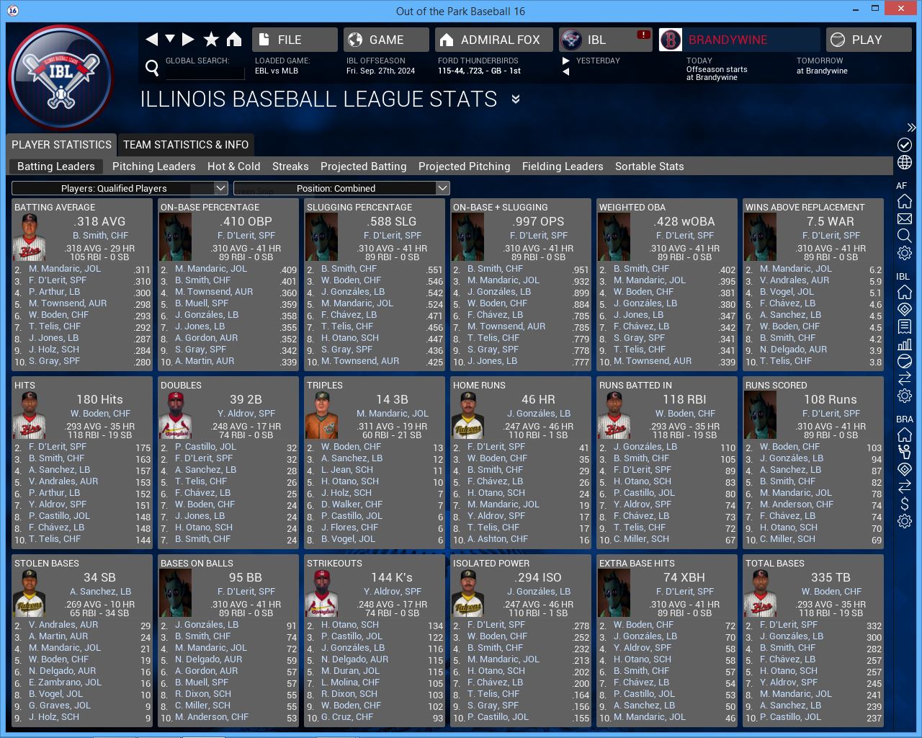The image size is (922, 738).
Task: Click the IBL baseball icon in the sidebar
Action: tap(905, 361)
